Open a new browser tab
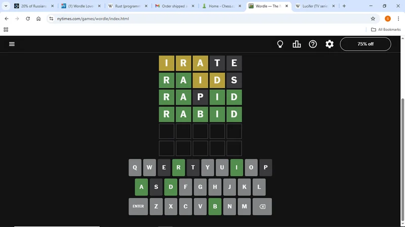 point(344,6)
